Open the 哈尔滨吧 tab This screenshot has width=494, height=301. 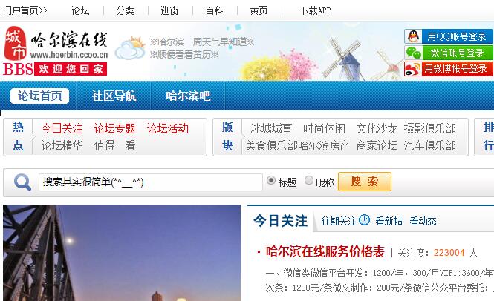click(x=188, y=96)
